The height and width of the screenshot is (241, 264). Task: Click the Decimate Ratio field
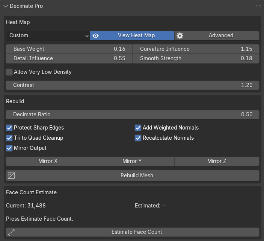[x=133, y=114]
